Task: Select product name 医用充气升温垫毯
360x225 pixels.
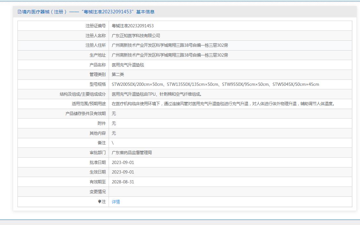Action: click(x=128, y=65)
